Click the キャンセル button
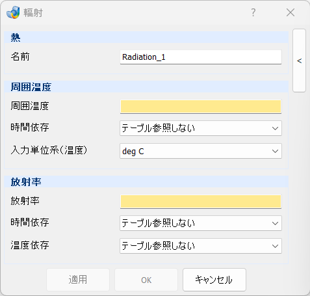 tap(214, 280)
